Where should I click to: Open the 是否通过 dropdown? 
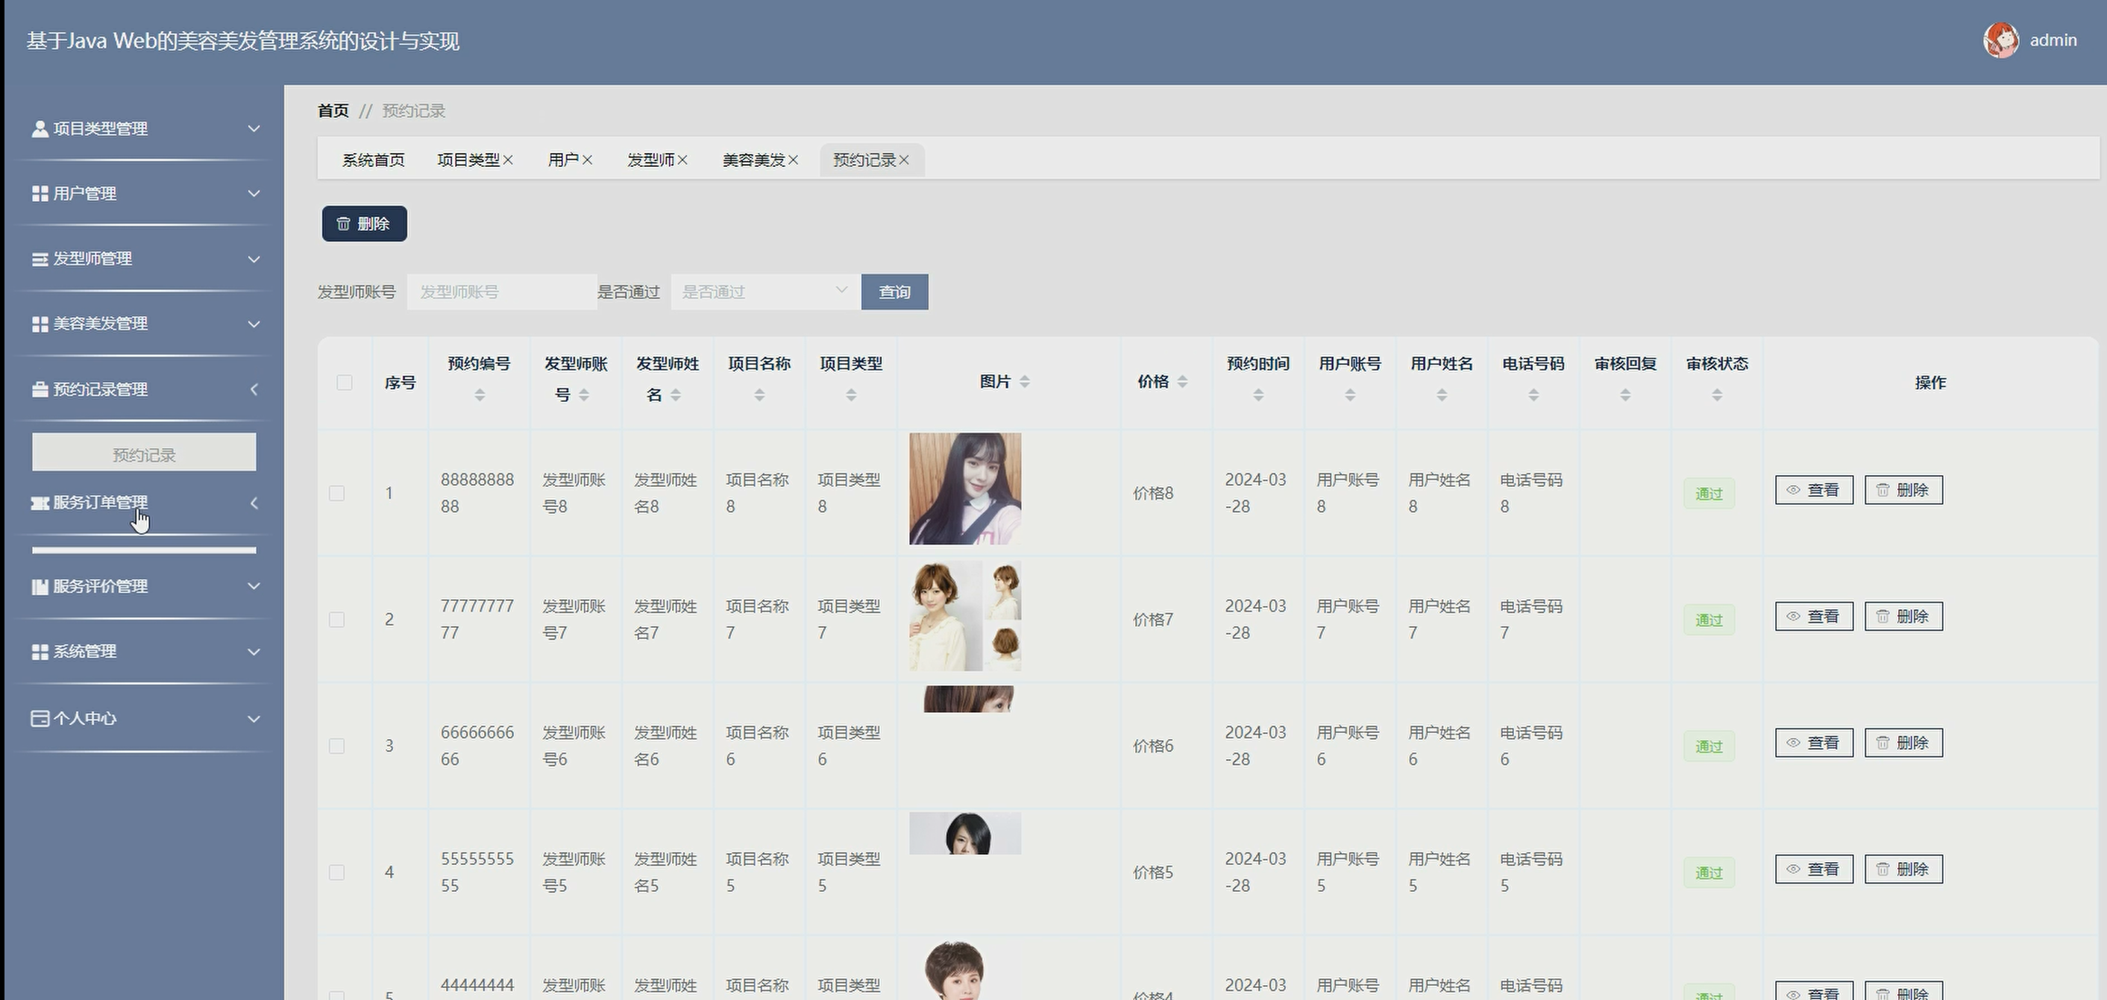[x=764, y=292]
